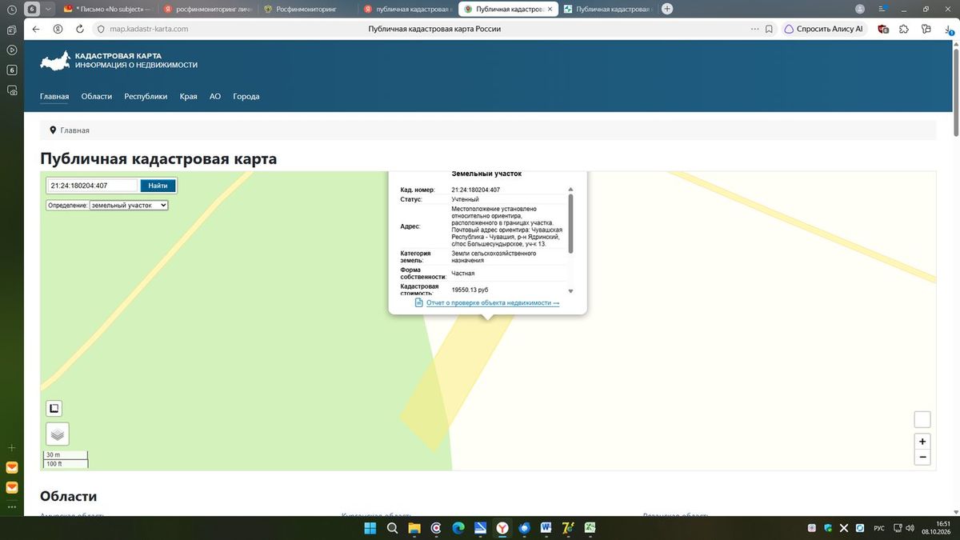960x540 pixels.
Task: Open Microsoft Word from the taskbar
Action: pos(546,528)
